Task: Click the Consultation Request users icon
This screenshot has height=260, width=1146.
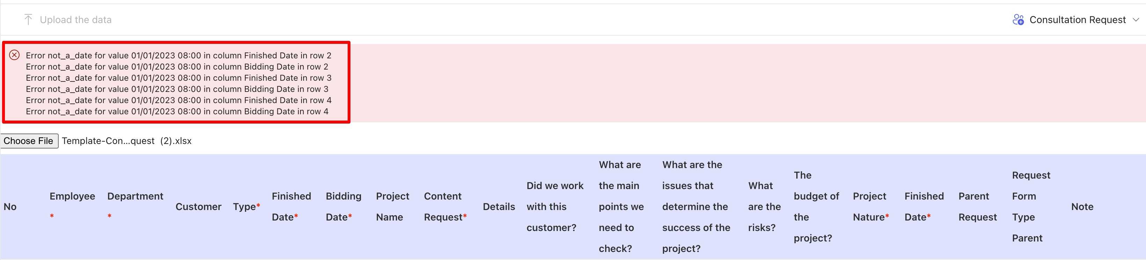Action: tap(1018, 20)
